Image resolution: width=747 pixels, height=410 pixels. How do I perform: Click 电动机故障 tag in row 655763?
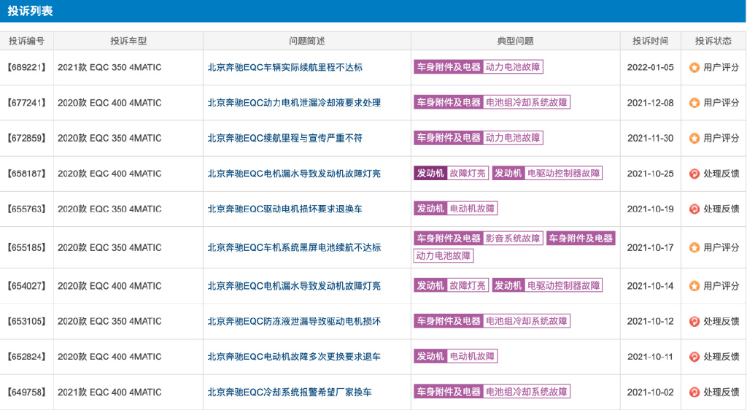(472, 209)
